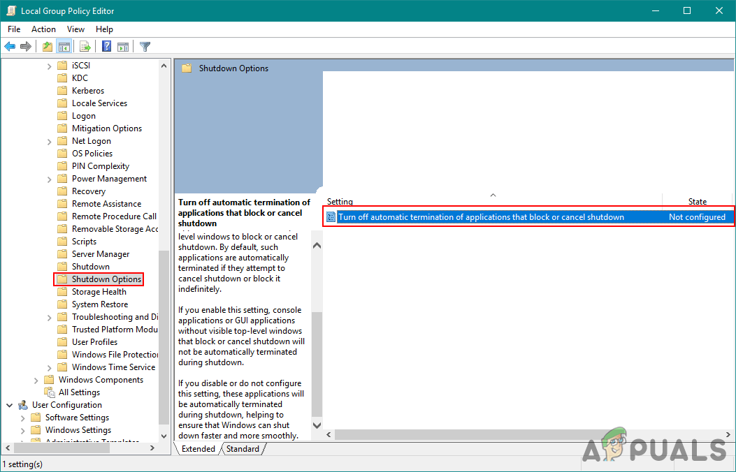Select the Server Manager tree item
736x472 pixels.
point(101,254)
